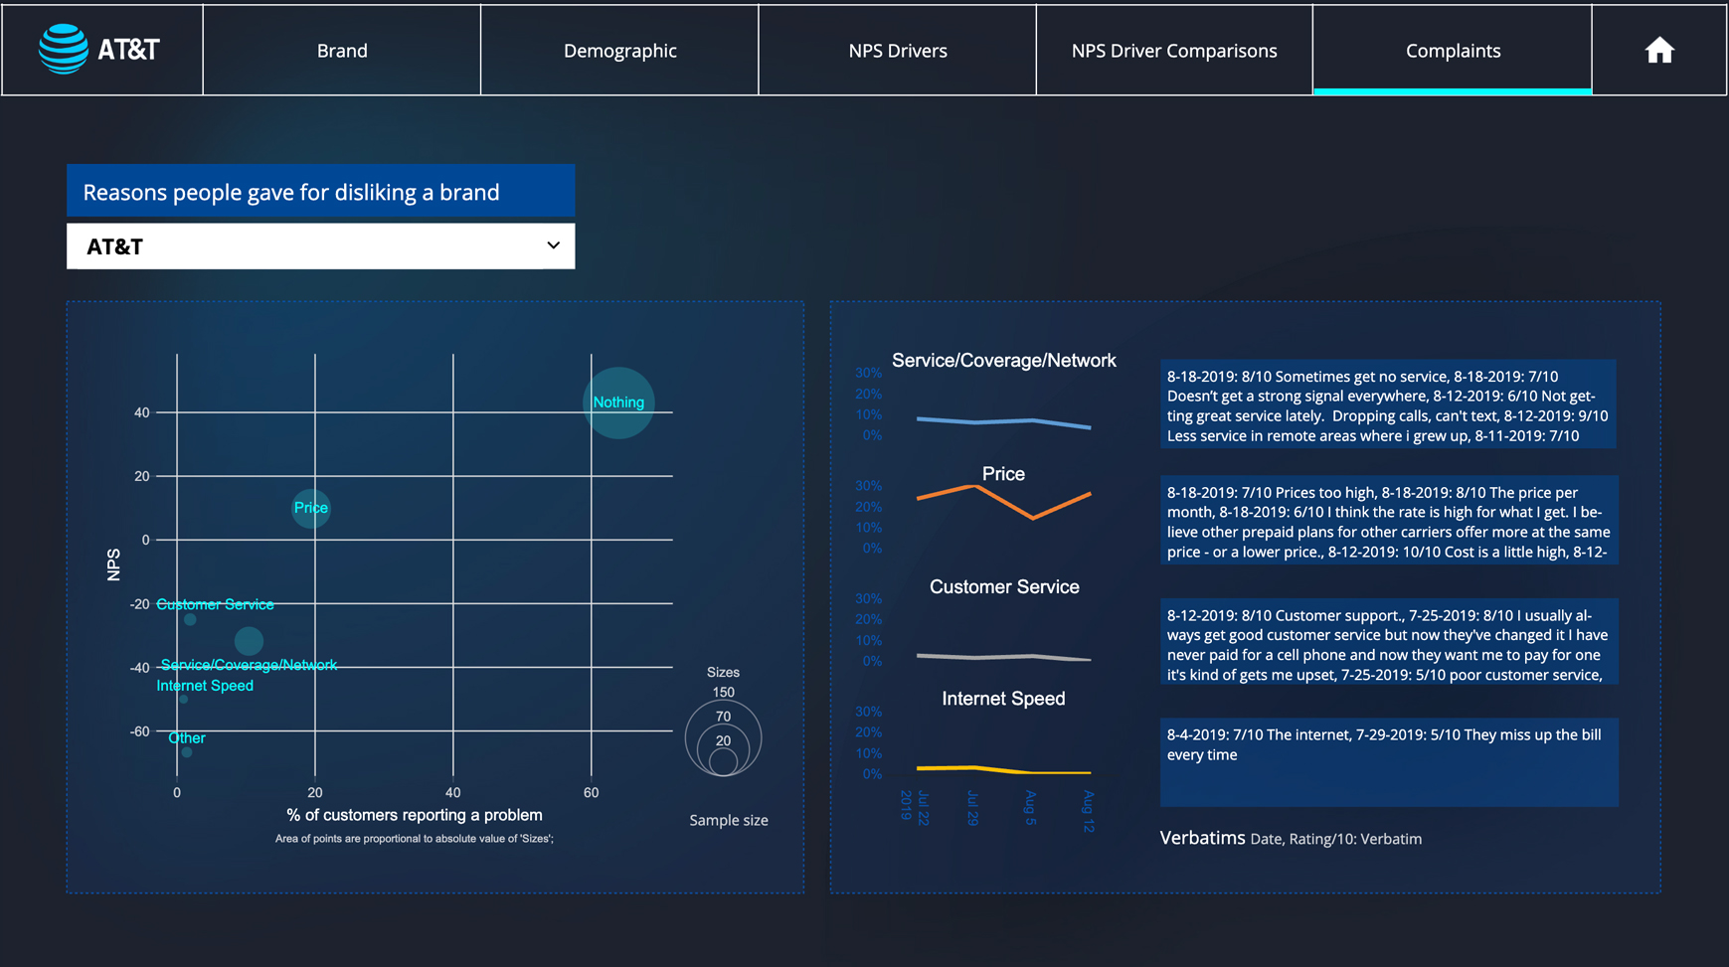Screen dimensions: 1729x967
Task: Switch to the Demographic tab
Action: pos(619,50)
